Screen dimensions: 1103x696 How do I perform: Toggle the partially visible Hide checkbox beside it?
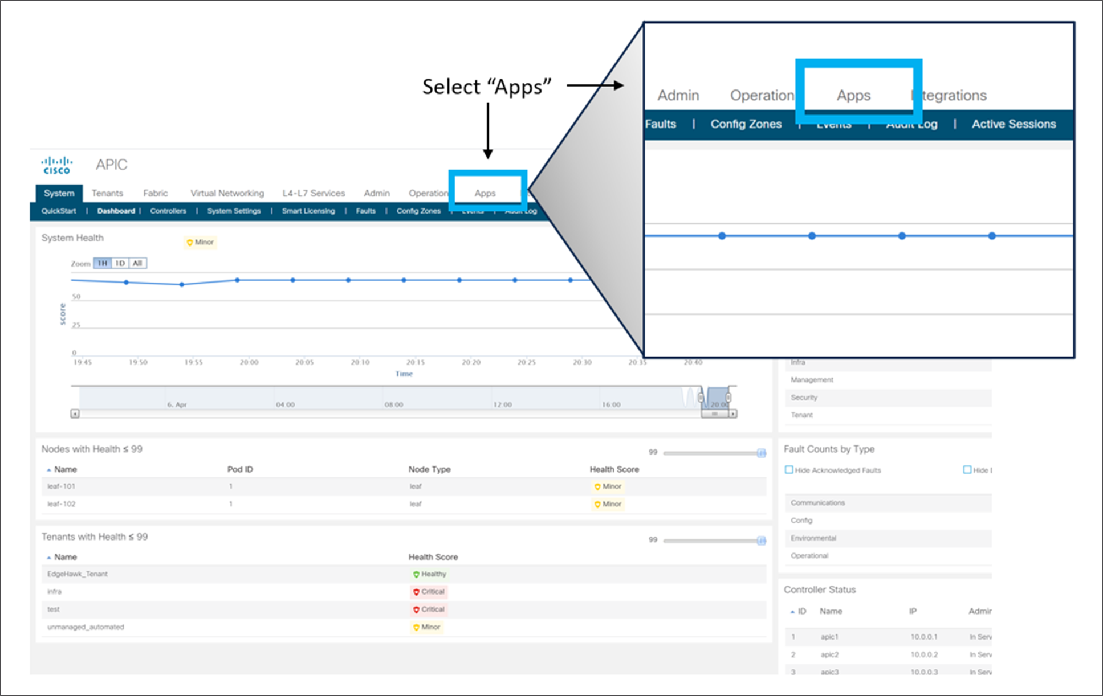pyautogui.click(x=967, y=470)
